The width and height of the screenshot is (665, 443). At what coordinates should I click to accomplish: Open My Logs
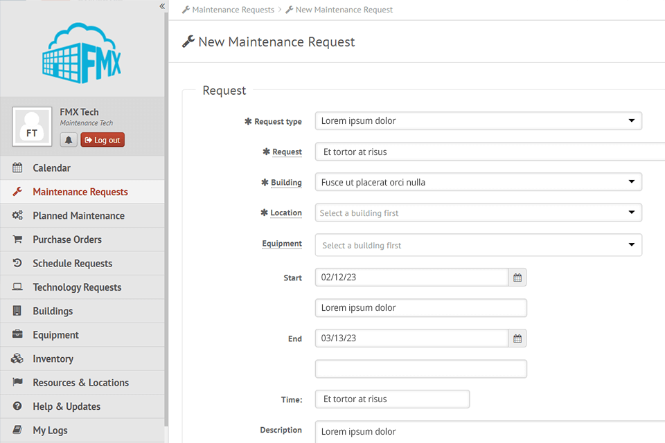coord(82,430)
